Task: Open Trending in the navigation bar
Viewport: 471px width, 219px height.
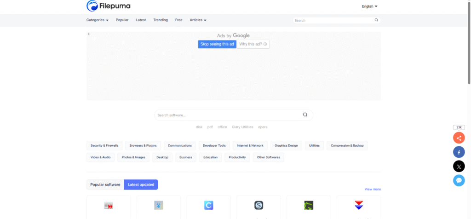Action: point(161,20)
